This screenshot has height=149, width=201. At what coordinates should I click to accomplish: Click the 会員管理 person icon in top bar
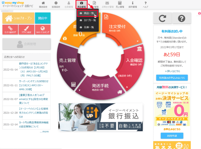pos(69,5)
